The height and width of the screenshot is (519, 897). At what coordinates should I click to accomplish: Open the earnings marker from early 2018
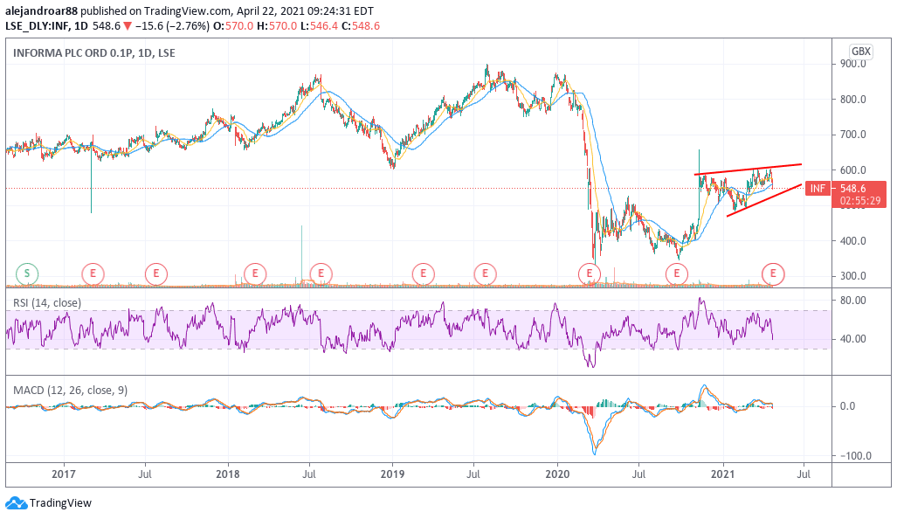(255, 274)
